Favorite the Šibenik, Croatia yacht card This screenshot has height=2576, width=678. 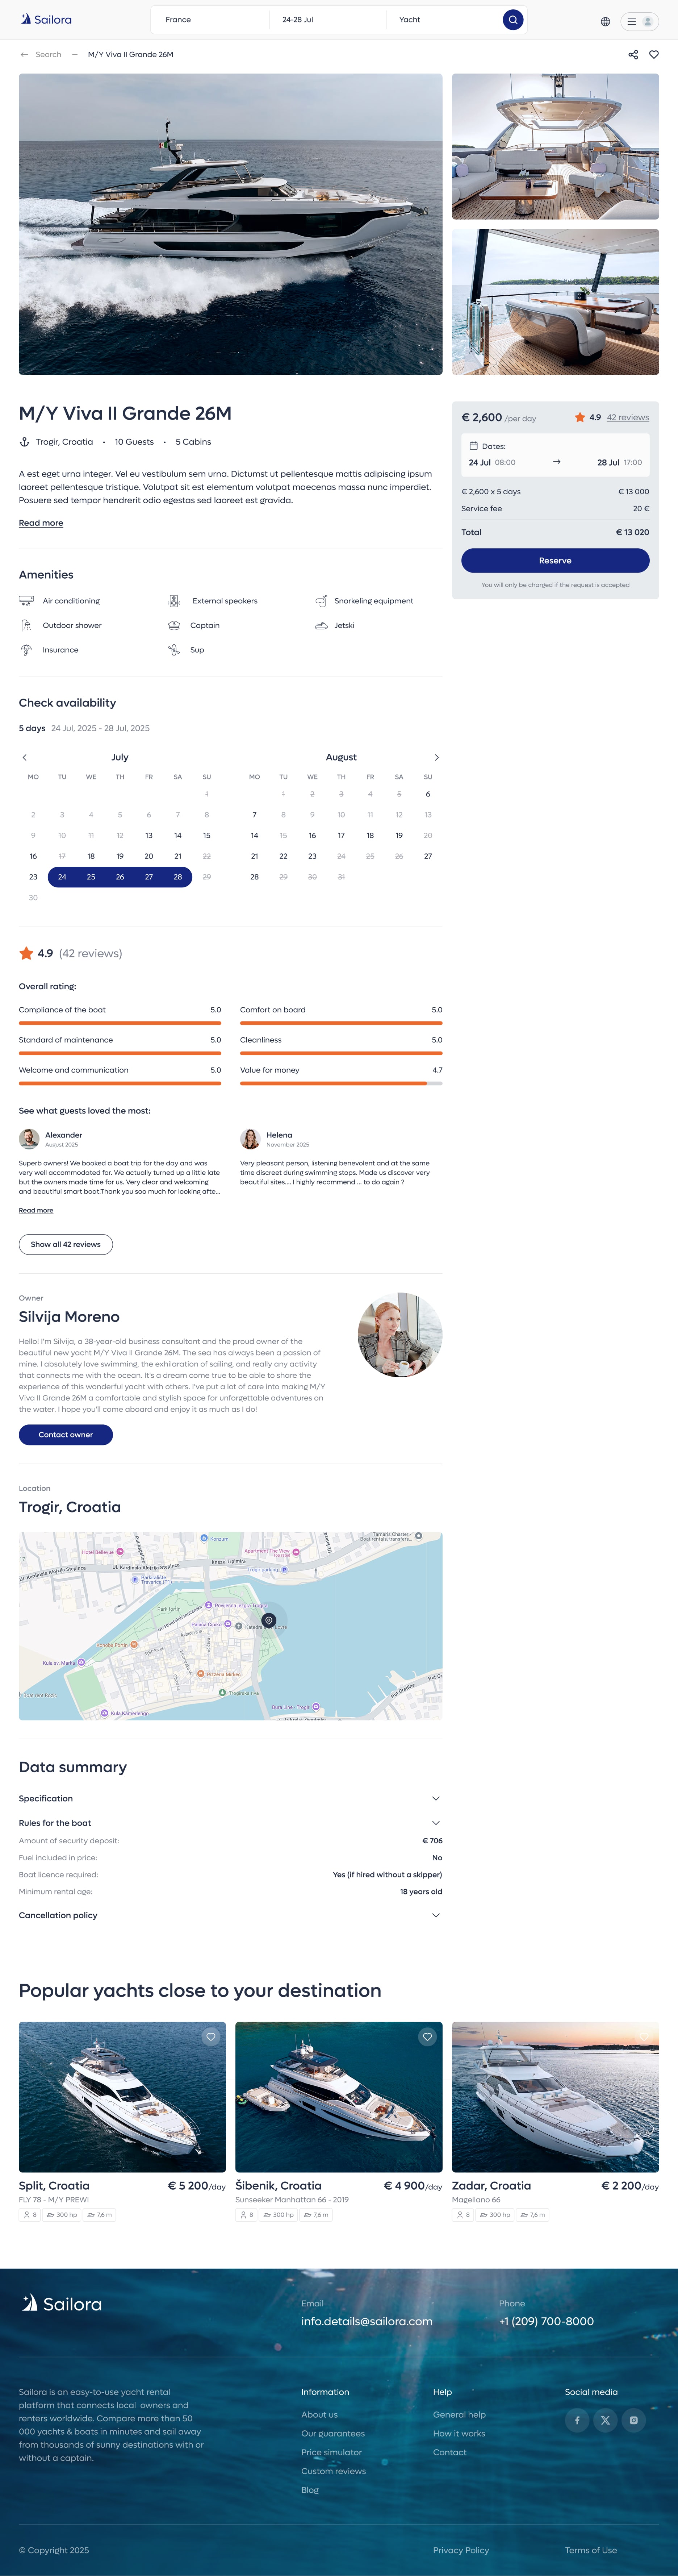pyautogui.click(x=427, y=2037)
